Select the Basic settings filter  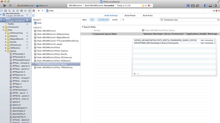[x=85, y=20]
